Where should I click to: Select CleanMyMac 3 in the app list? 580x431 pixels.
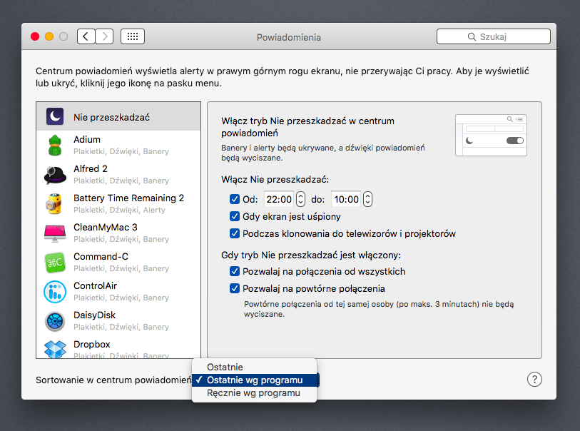(x=56, y=233)
